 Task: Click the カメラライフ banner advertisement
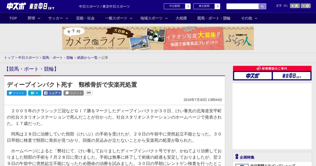coord(158,38)
